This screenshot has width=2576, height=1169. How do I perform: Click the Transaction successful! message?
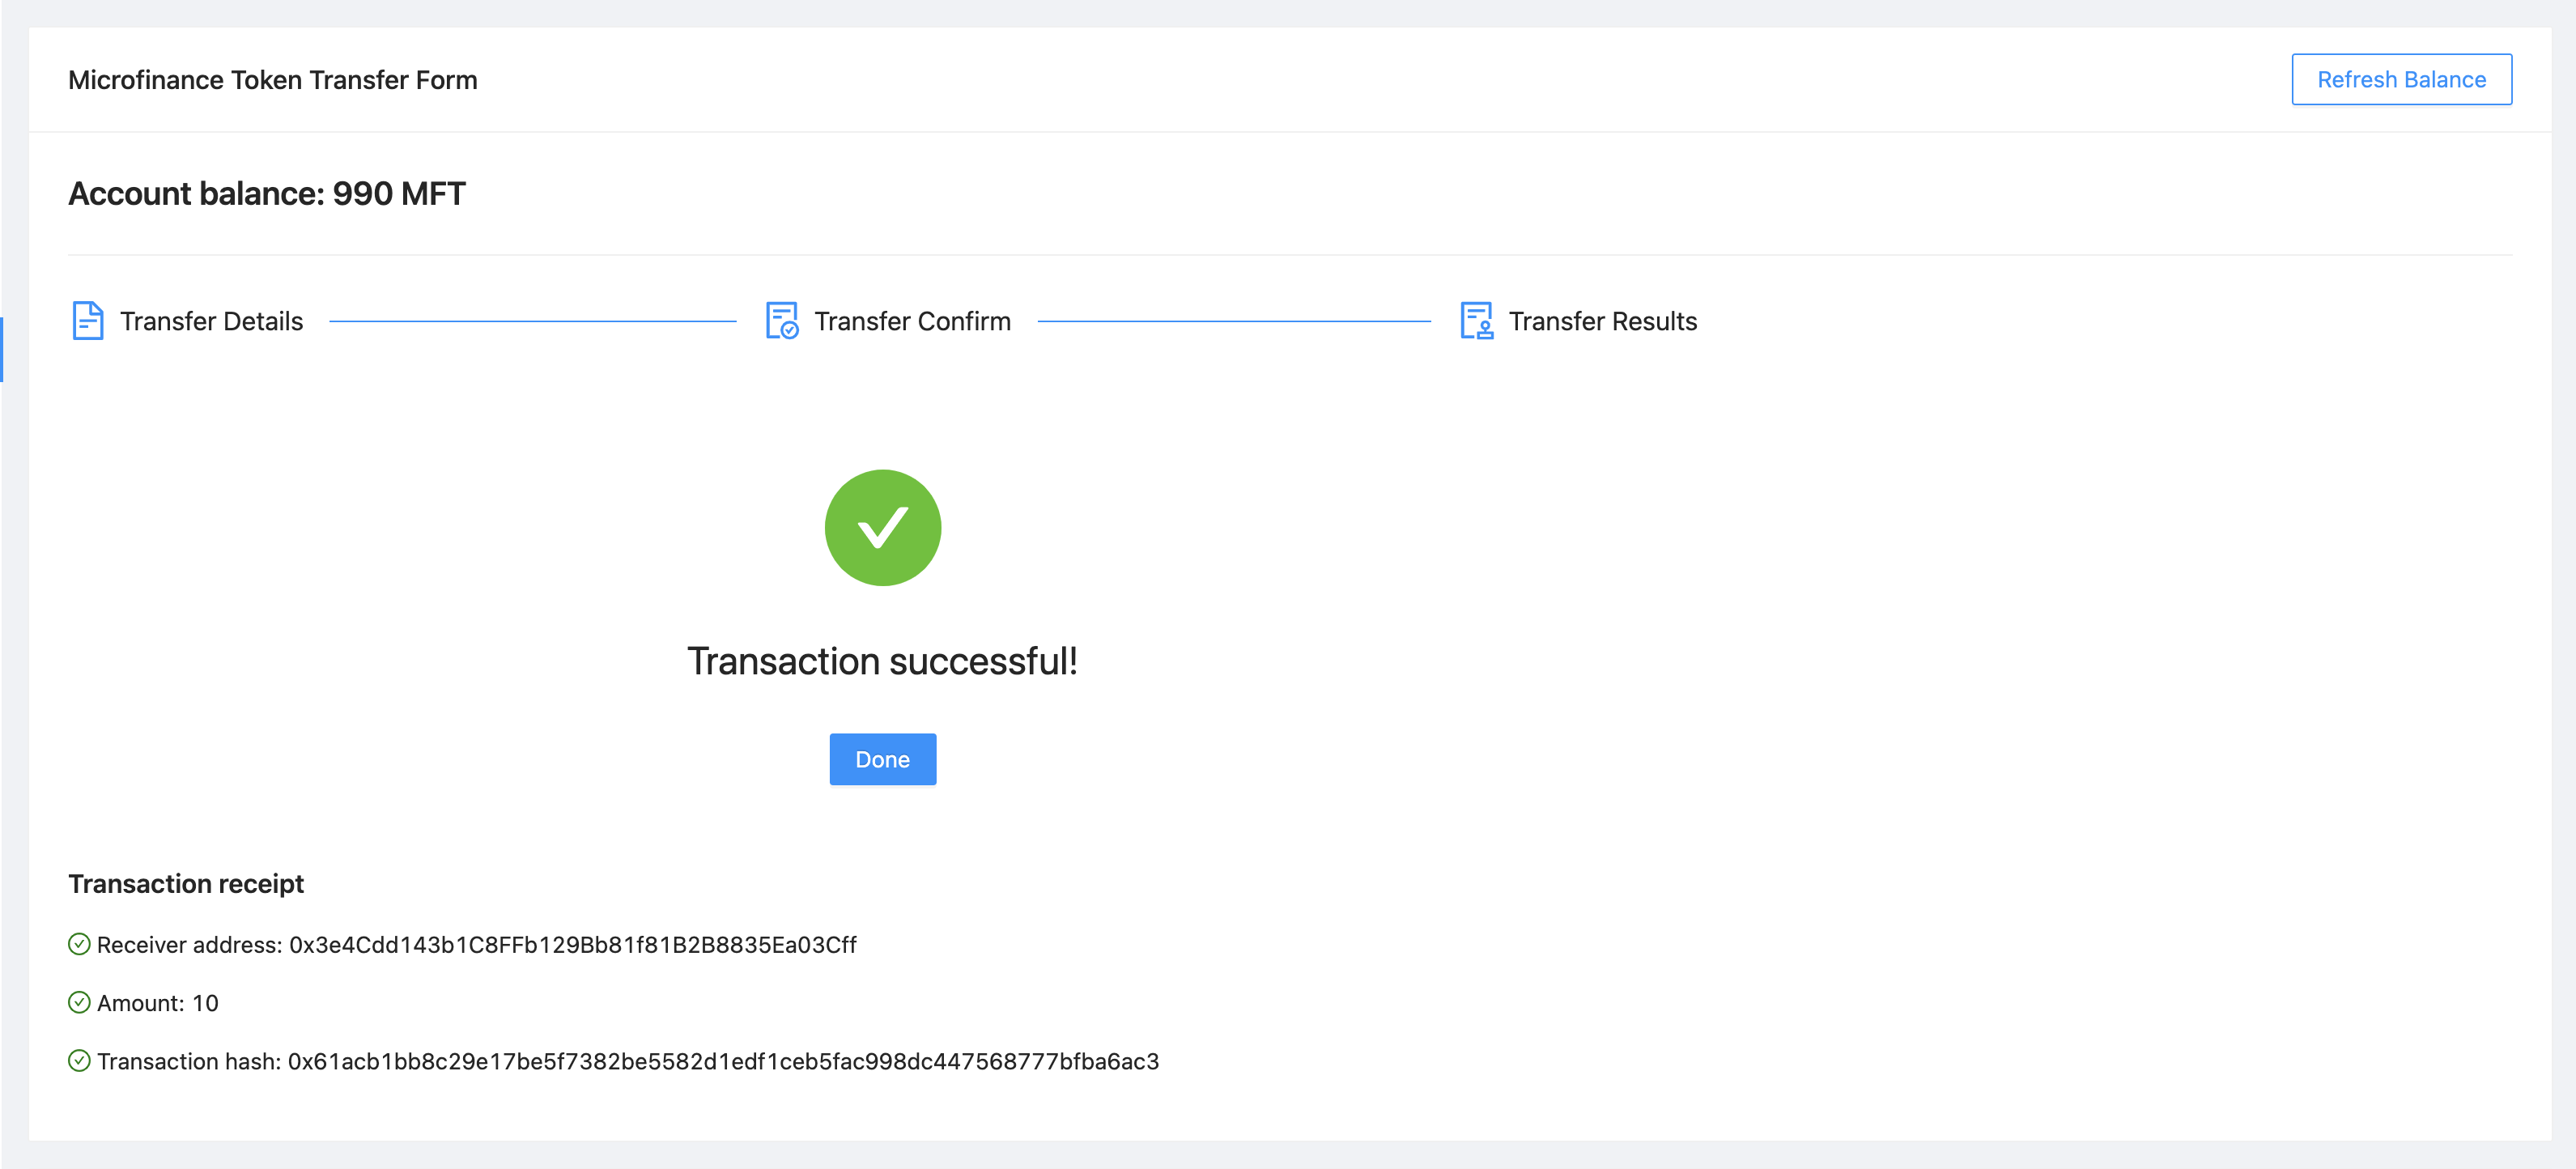tap(882, 661)
